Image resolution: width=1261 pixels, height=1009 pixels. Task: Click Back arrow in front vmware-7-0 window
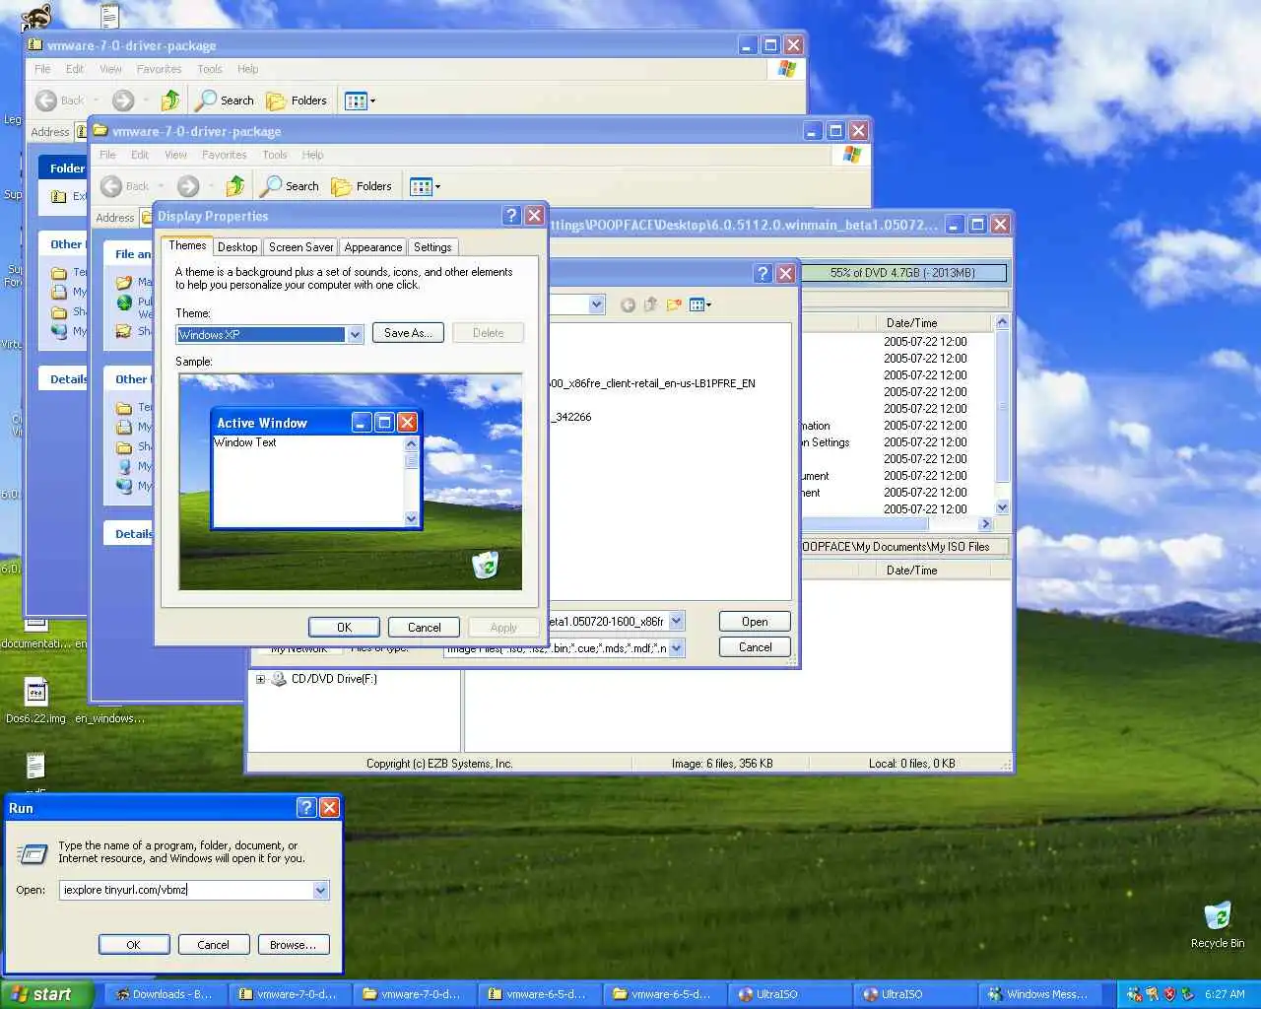pos(111,186)
